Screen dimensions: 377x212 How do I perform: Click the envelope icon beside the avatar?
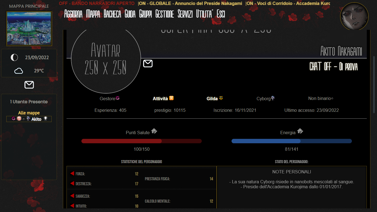[148, 64]
